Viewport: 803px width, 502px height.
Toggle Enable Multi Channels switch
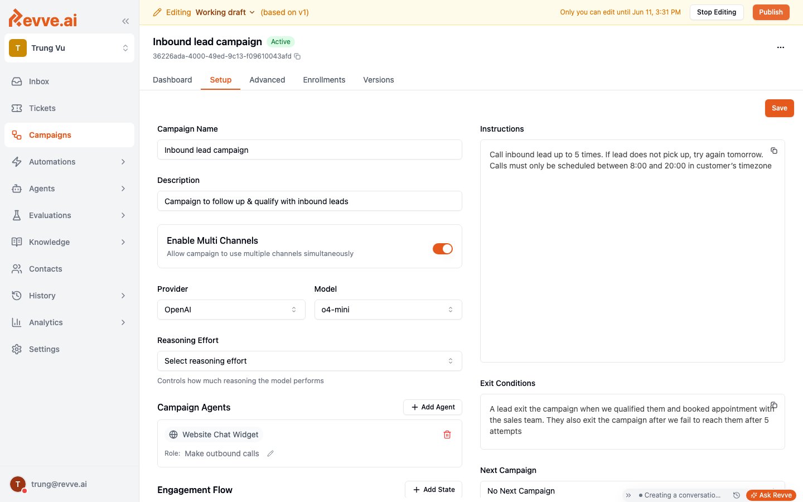[x=443, y=249]
